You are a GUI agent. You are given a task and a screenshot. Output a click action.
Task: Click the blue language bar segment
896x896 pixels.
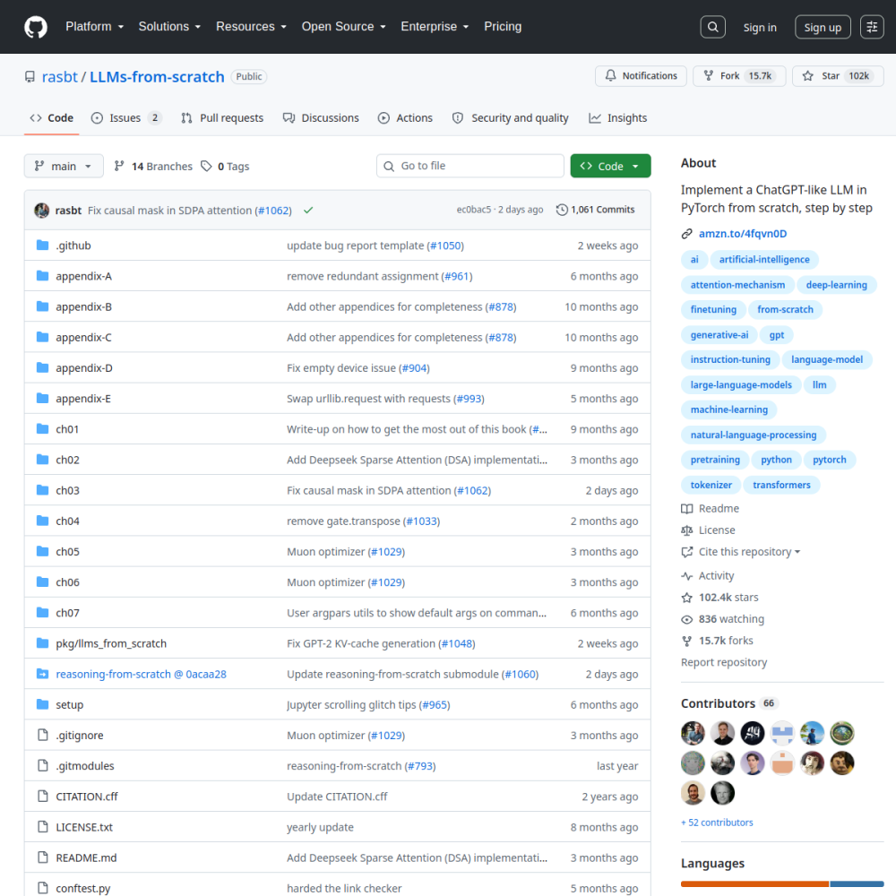coord(857,884)
